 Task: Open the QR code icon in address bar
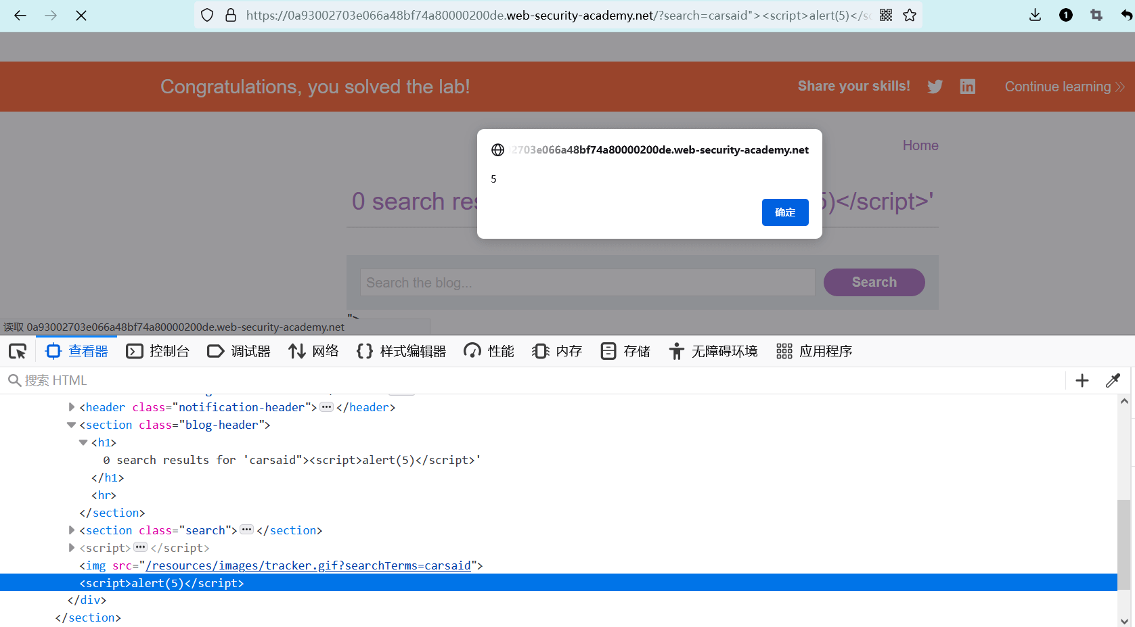(x=886, y=15)
